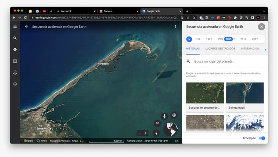Select the HISTORIAS tab
The height and width of the screenshot is (157, 278).
(x=193, y=49)
